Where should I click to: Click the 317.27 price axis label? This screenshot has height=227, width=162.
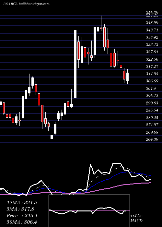pyautogui.click(x=152, y=66)
